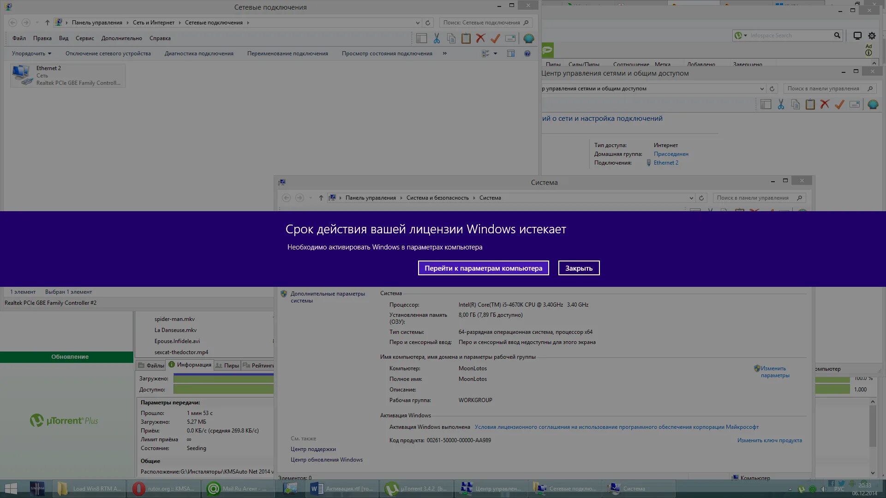Click the Закрыть button on license banner
886x498 pixels.
pos(579,268)
